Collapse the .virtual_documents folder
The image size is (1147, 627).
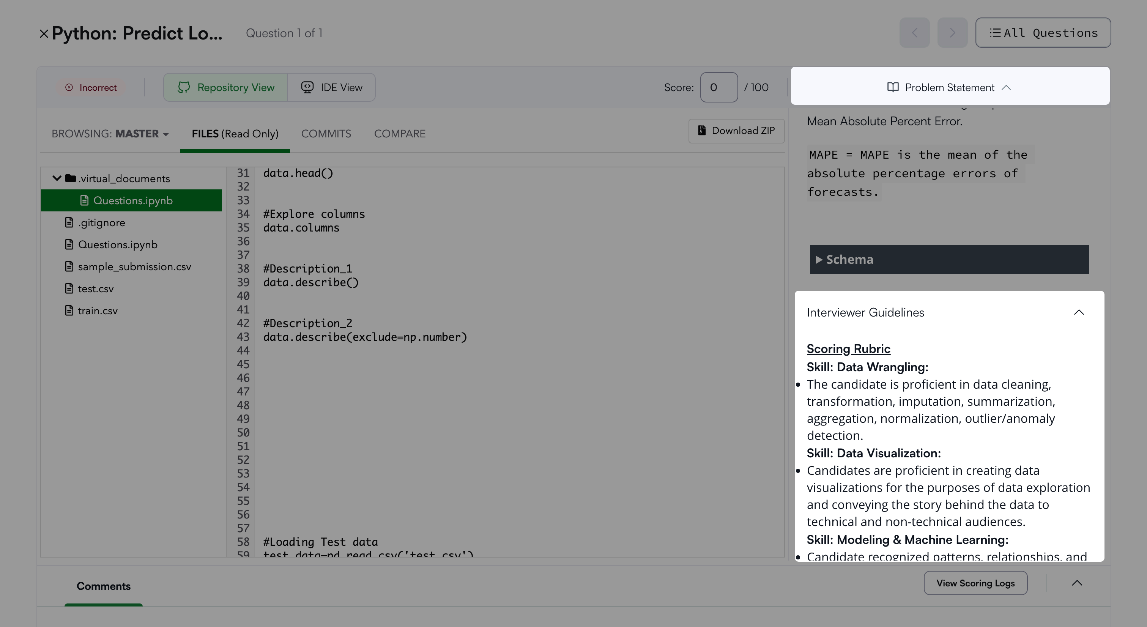[x=57, y=178]
